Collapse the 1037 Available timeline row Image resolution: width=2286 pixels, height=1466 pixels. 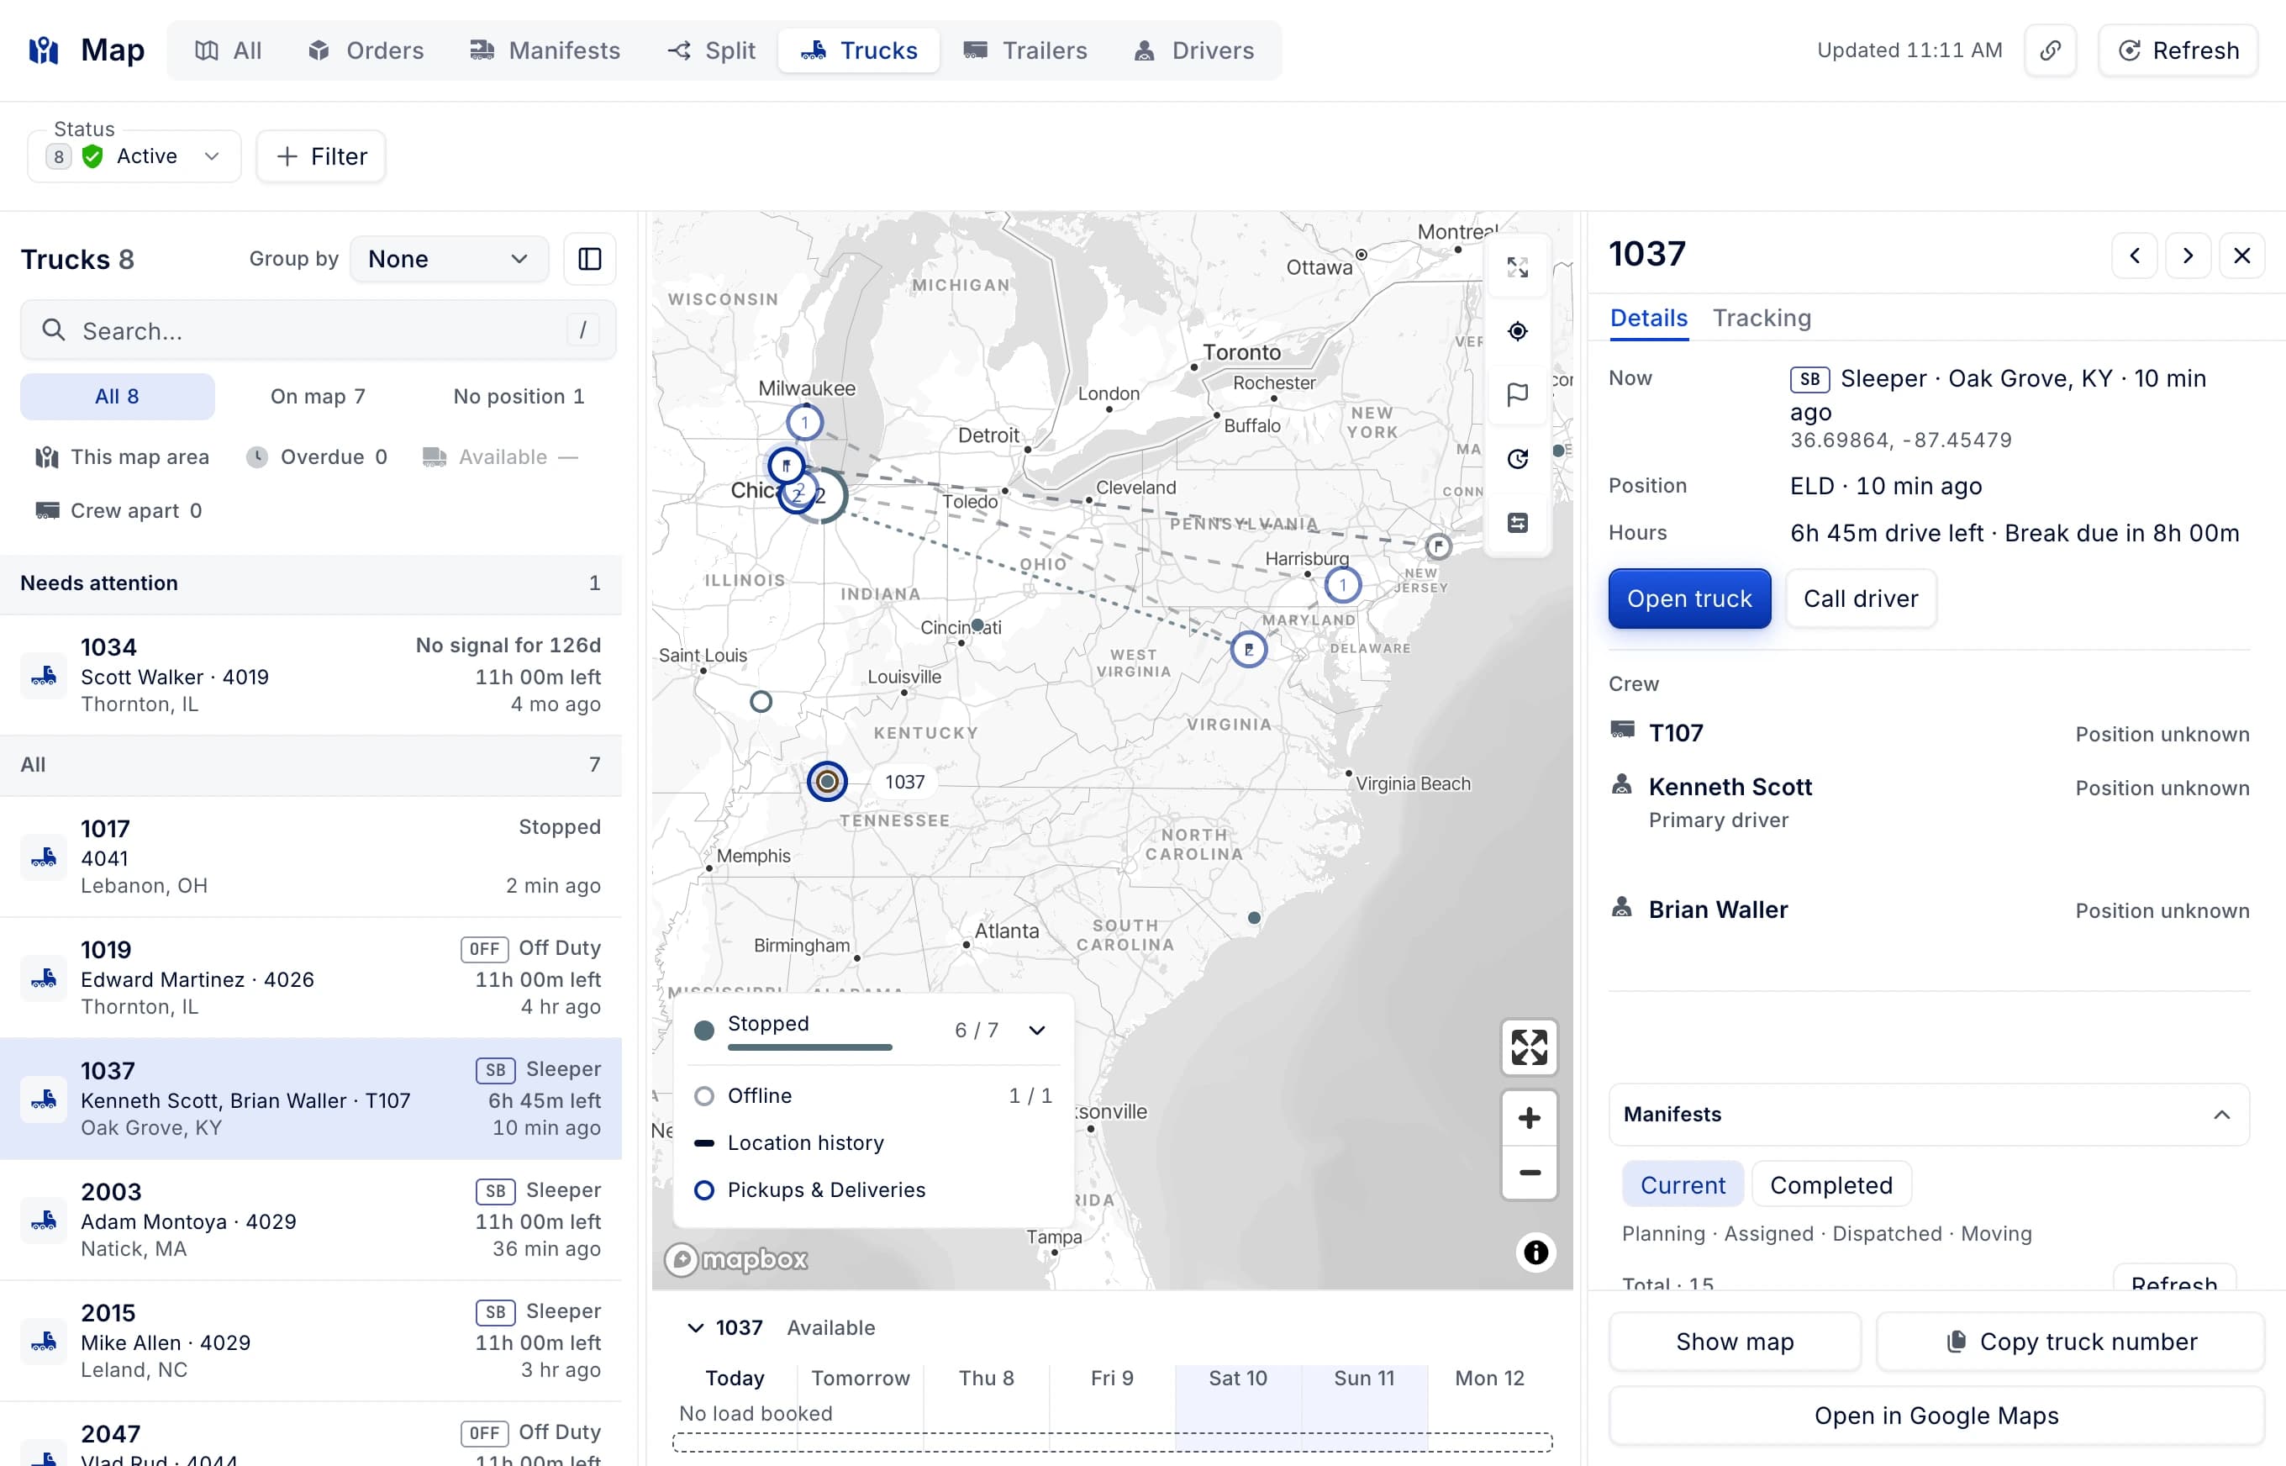pos(696,1327)
